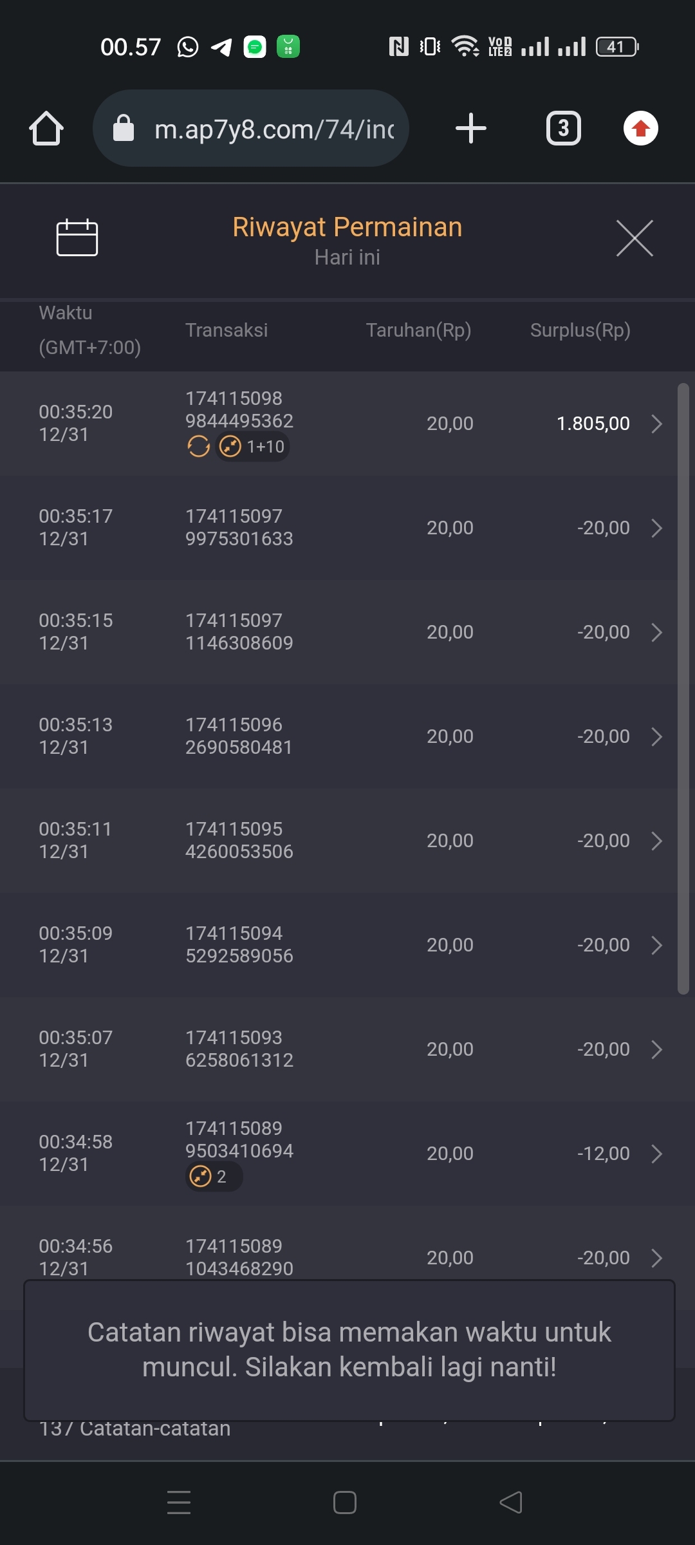
Task: Open the calendar date picker icon
Action: (x=77, y=238)
